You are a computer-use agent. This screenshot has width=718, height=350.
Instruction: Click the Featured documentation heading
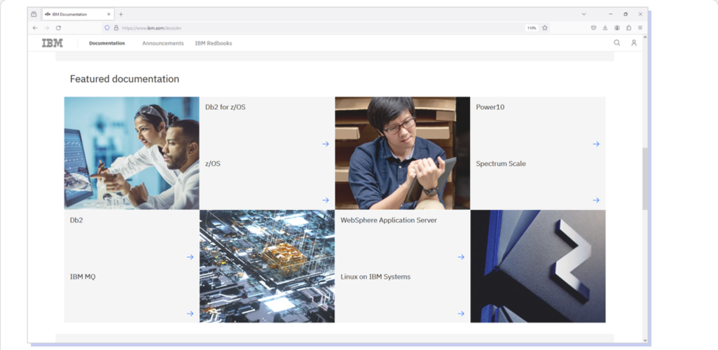(x=125, y=78)
